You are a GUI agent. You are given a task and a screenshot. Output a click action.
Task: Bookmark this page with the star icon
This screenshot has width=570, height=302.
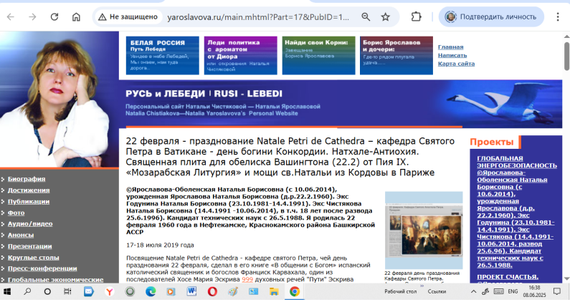coord(385,16)
